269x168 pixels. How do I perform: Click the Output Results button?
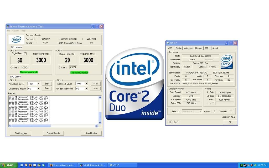point(53,133)
